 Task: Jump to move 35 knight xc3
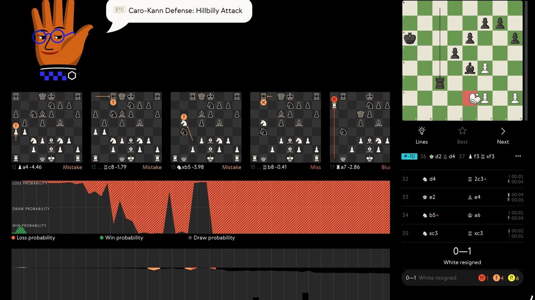click(430, 233)
